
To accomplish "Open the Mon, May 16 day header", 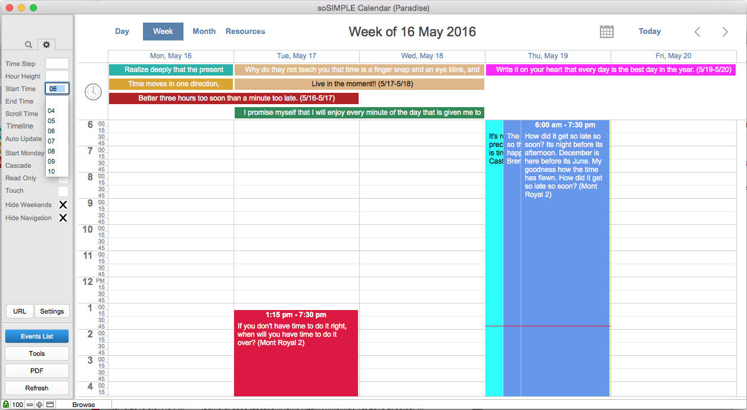I will point(171,56).
